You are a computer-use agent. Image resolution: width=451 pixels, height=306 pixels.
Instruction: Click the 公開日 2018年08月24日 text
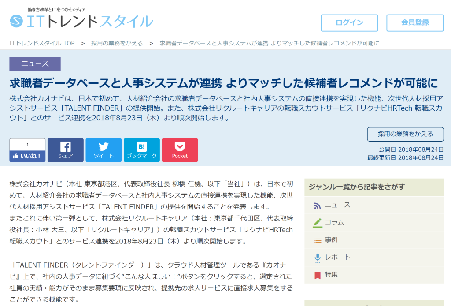pos(411,149)
